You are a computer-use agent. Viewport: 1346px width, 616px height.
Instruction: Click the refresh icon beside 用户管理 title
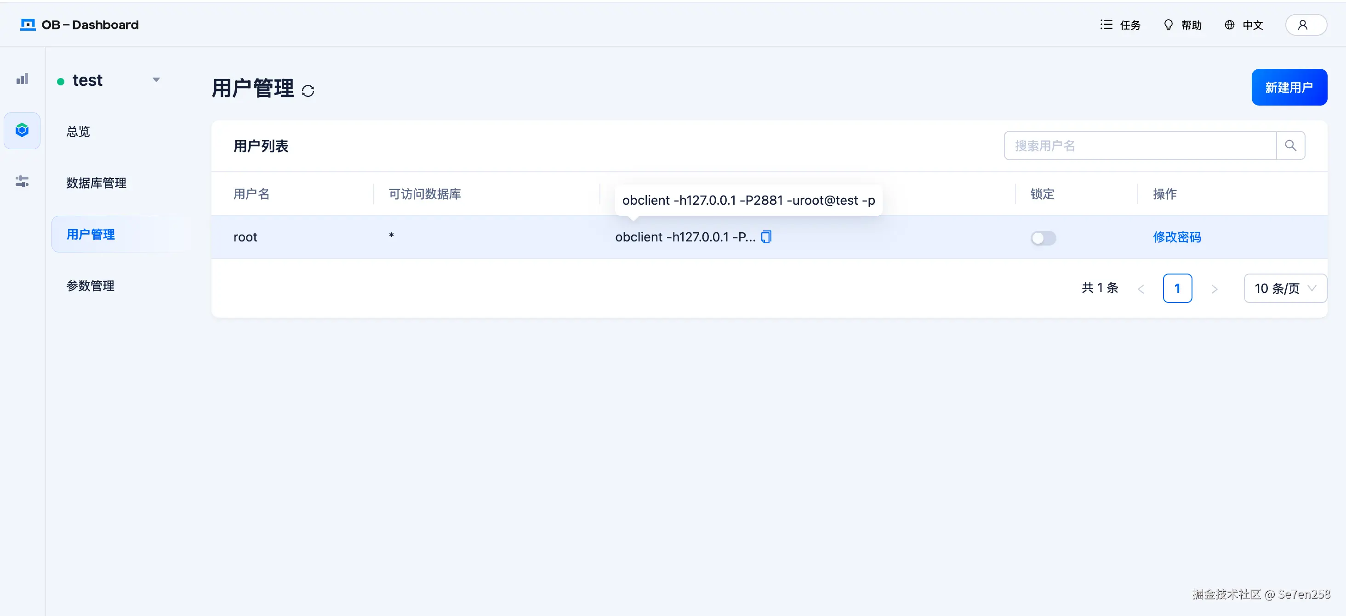tap(308, 91)
